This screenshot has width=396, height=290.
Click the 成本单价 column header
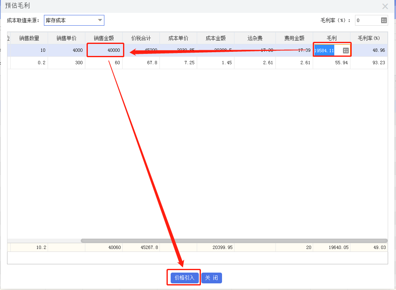179,37
